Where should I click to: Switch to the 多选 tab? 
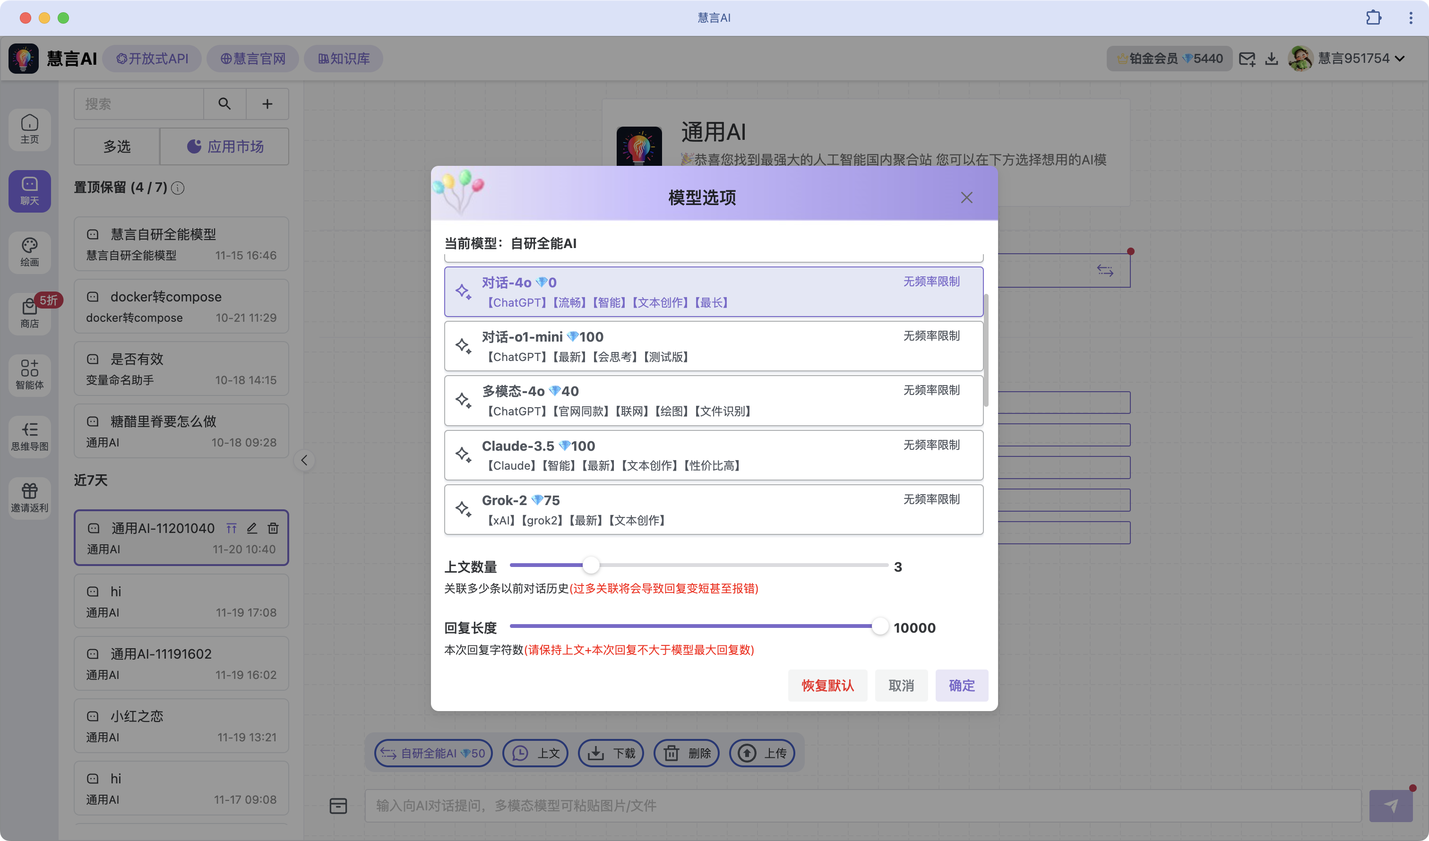point(116,146)
